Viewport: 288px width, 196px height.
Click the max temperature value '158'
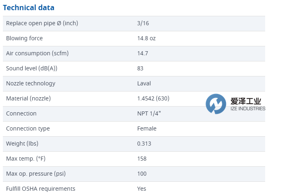(x=142, y=159)
